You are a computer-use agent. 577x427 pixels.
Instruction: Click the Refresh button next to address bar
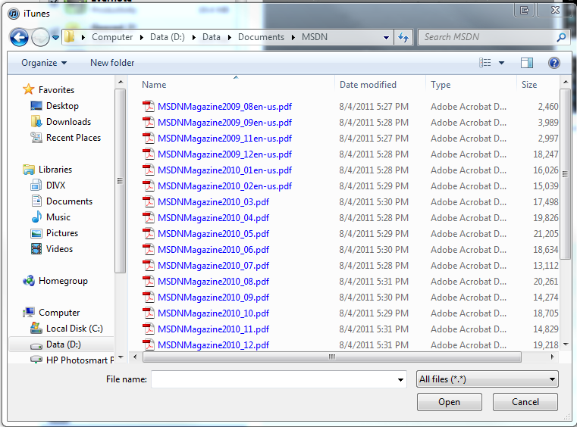point(403,37)
